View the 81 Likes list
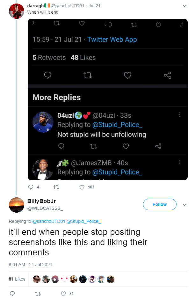The width and height of the screenshot is (195, 300). click(17, 279)
